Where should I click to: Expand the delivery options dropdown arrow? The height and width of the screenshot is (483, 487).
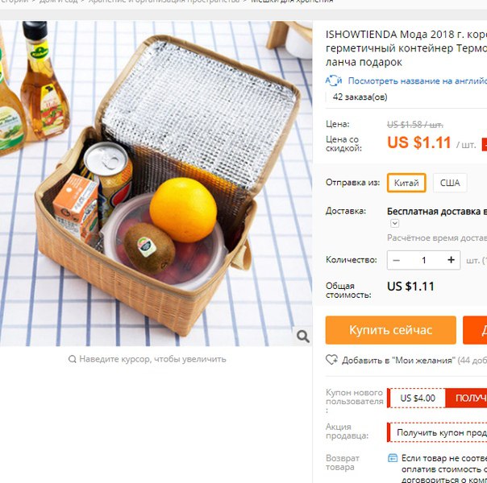coord(395,223)
